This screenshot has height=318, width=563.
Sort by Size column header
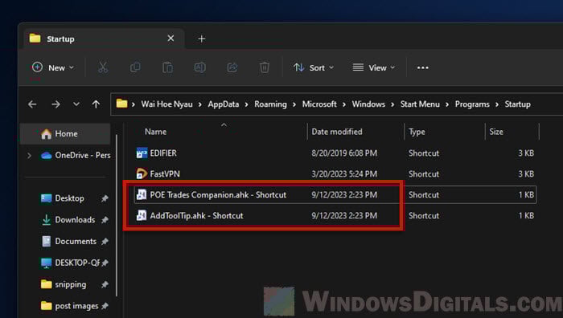point(496,132)
